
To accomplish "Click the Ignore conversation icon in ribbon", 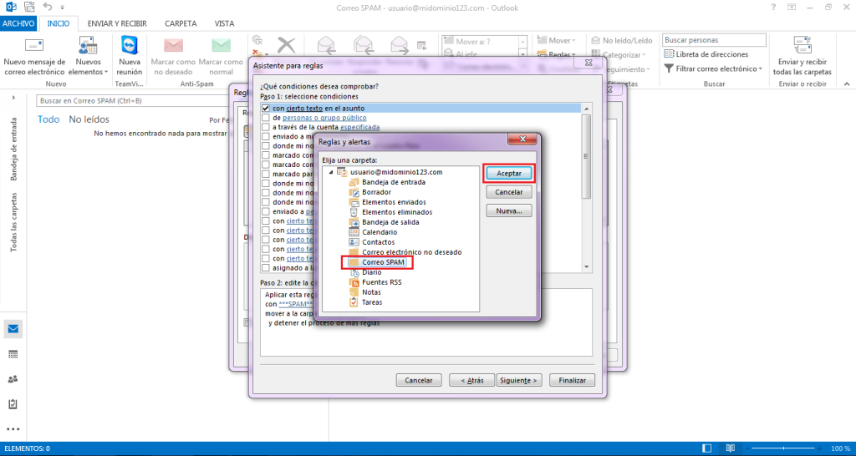I will (258, 40).
